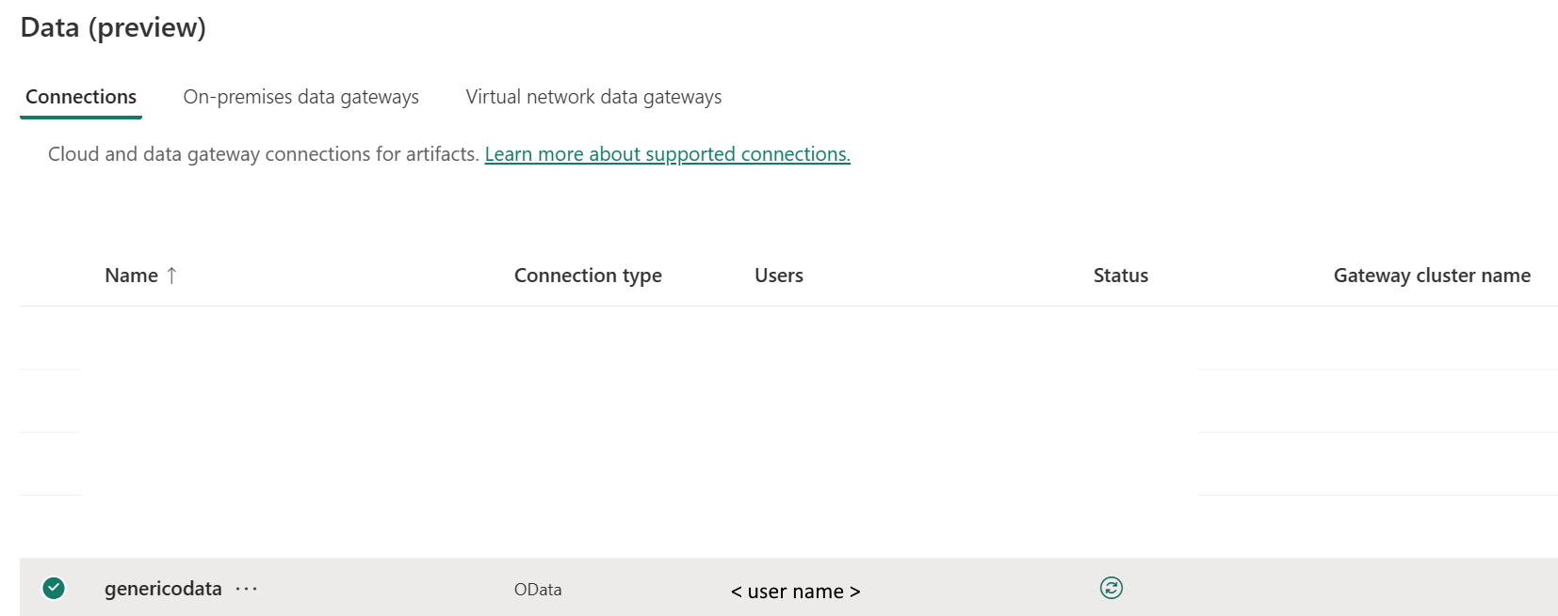Select the user name cell in Users column

(796, 592)
